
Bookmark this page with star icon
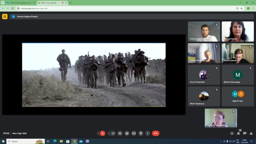click(x=242, y=8)
